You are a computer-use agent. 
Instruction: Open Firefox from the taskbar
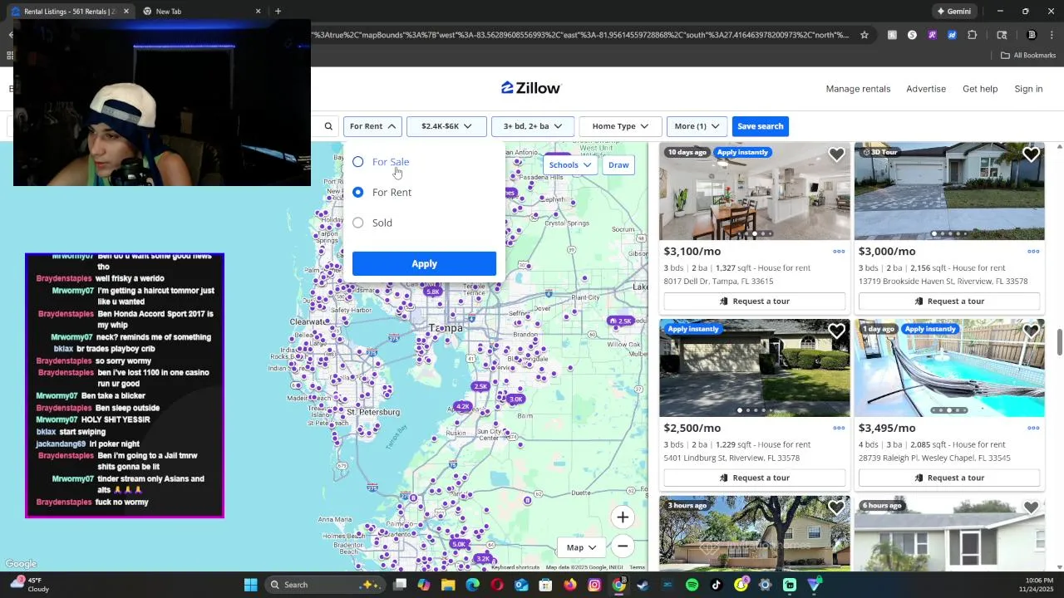(569, 585)
